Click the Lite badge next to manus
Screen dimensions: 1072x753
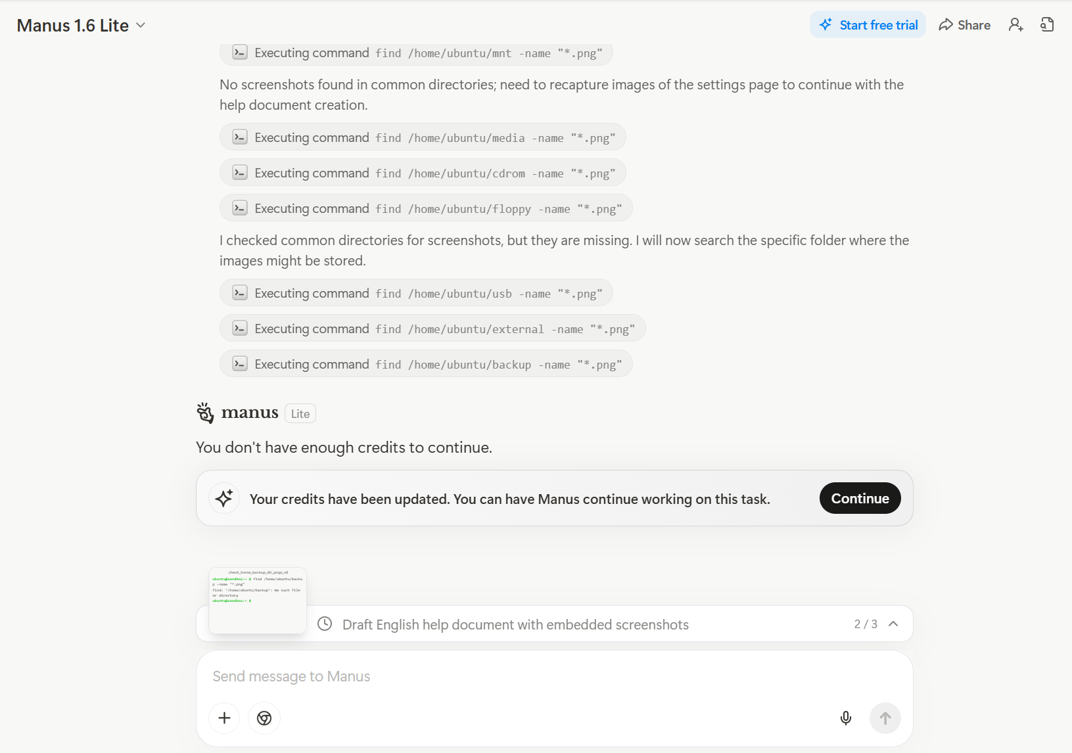[x=300, y=414]
